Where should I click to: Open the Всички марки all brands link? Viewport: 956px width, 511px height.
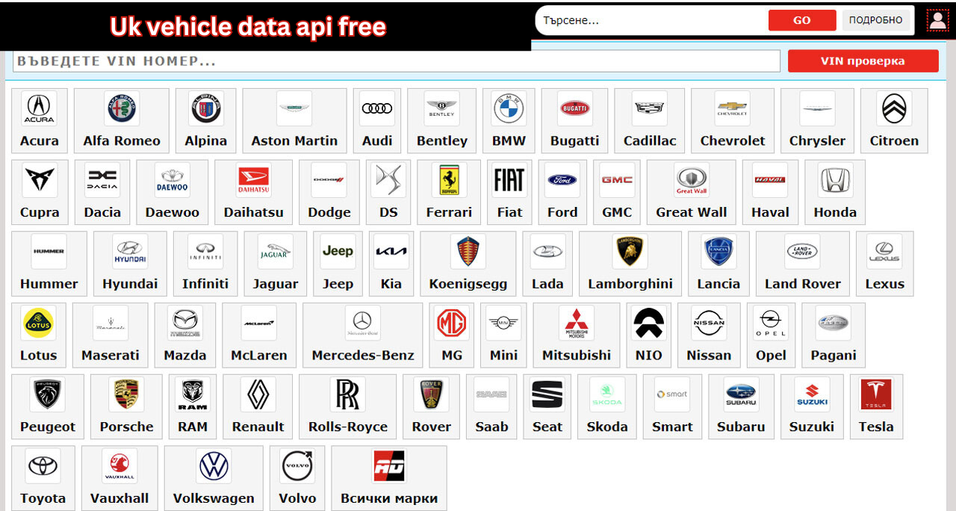coord(389,498)
